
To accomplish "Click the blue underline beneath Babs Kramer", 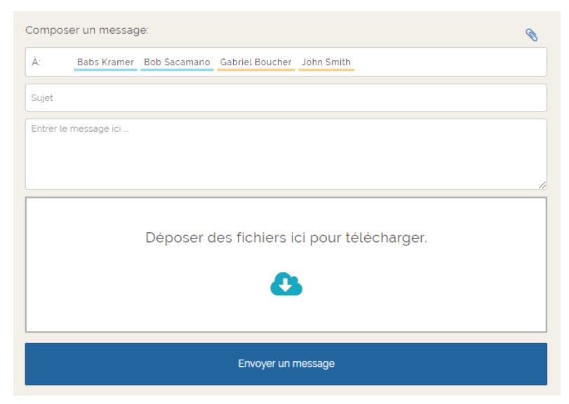I will coord(105,70).
